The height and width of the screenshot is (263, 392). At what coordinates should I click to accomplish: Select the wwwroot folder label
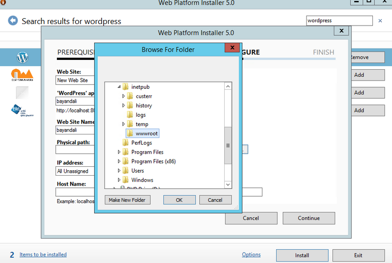pyautogui.click(x=147, y=133)
